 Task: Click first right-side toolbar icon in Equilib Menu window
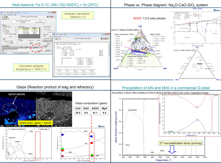pos(48,17)
